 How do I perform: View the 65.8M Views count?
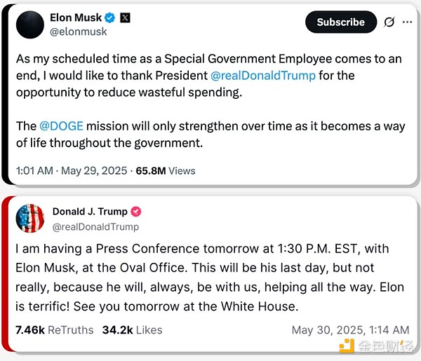pyautogui.click(x=165, y=170)
